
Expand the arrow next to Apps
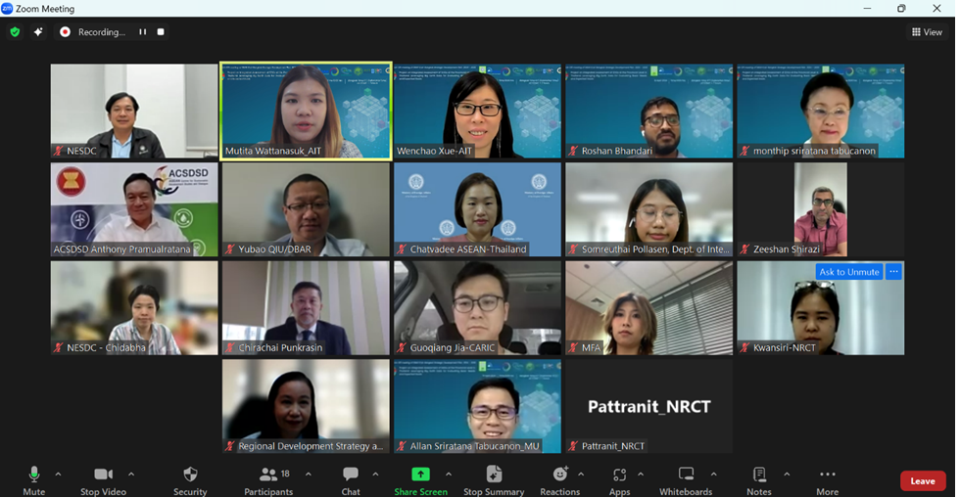tap(641, 475)
